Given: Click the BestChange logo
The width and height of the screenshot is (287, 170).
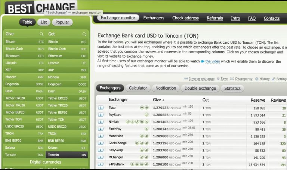Looking at the screenshot, I should tap(41, 8).
